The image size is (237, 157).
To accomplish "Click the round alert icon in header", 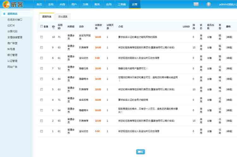I will point(209,4).
